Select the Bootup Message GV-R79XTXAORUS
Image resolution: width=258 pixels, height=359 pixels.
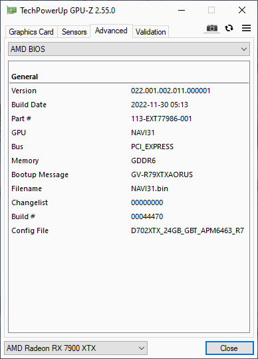click(x=162, y=175)
